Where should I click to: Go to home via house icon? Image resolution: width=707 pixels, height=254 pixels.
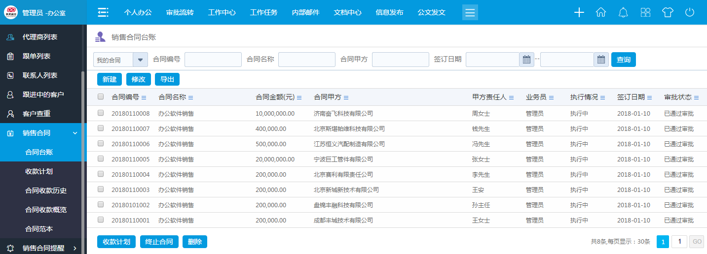[x=601, y=12]
